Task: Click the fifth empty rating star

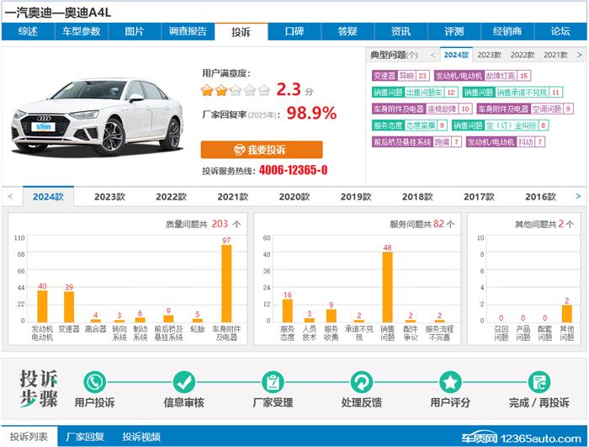Action: point(264,90)
